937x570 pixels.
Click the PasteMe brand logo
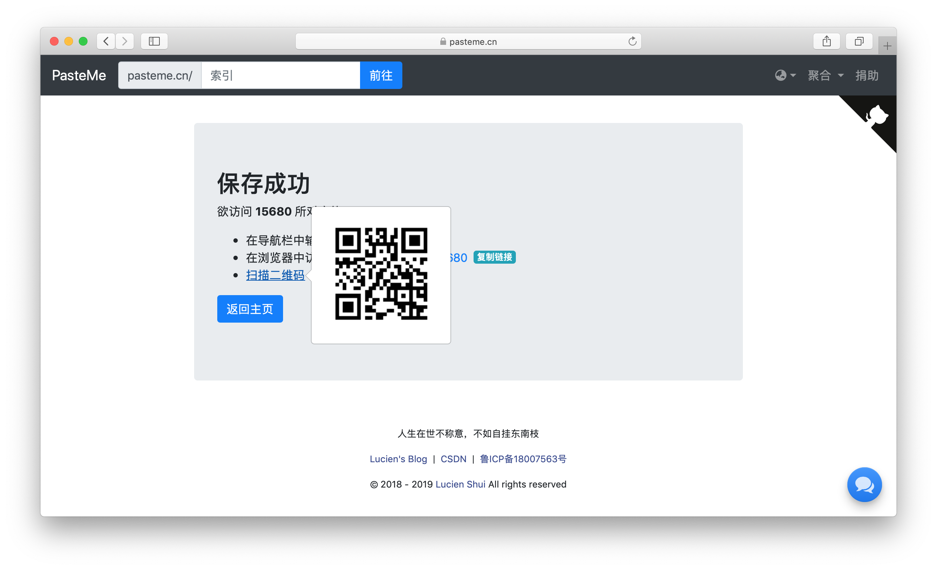[79, 75]
